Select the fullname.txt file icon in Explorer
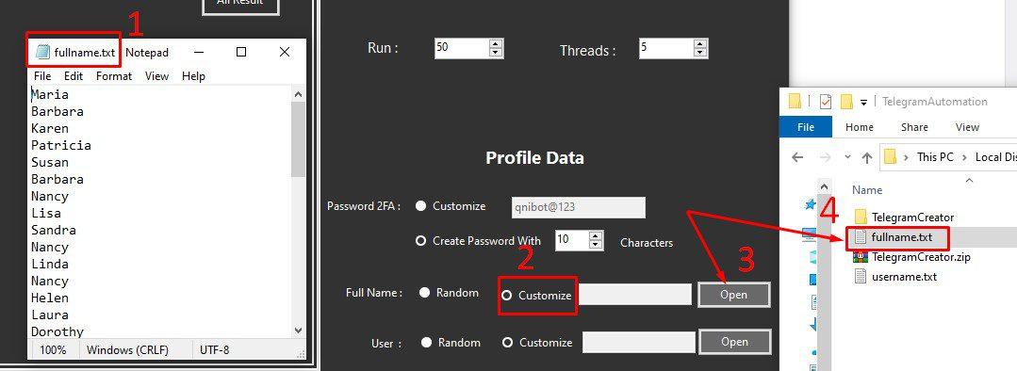This screenshot has height=371, width=1017. (x=860, y=237)
